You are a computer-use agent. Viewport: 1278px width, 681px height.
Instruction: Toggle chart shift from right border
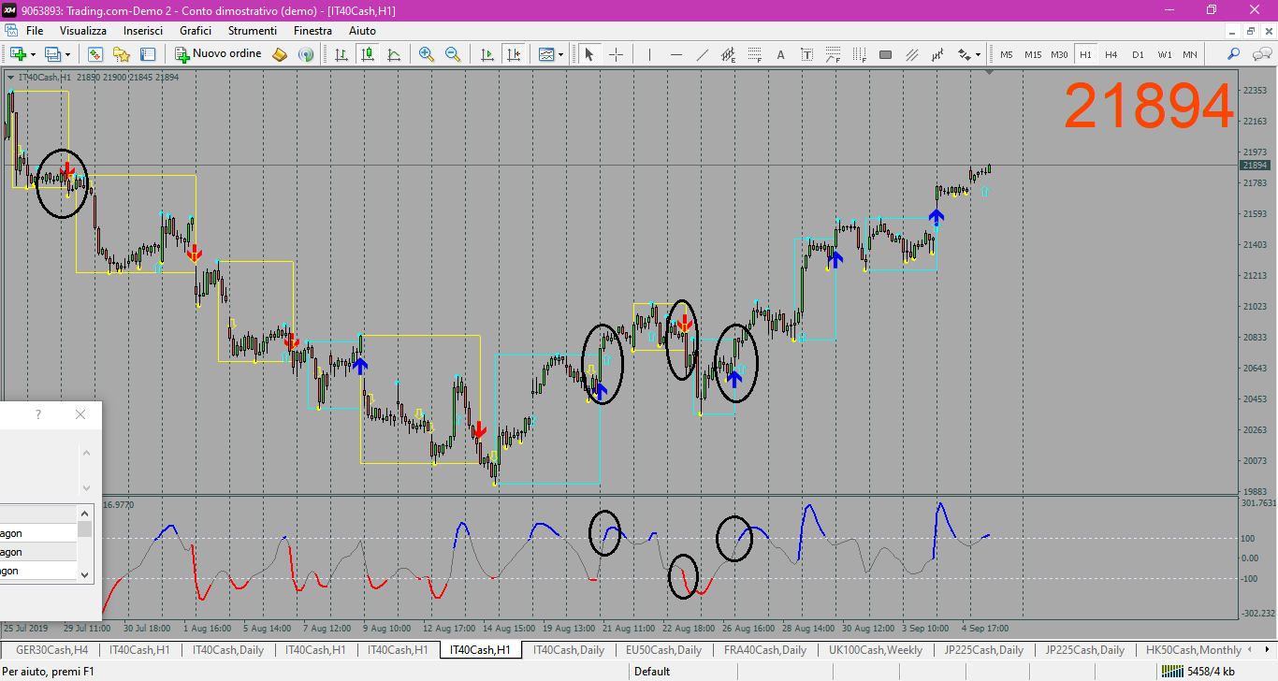(513, 54)
